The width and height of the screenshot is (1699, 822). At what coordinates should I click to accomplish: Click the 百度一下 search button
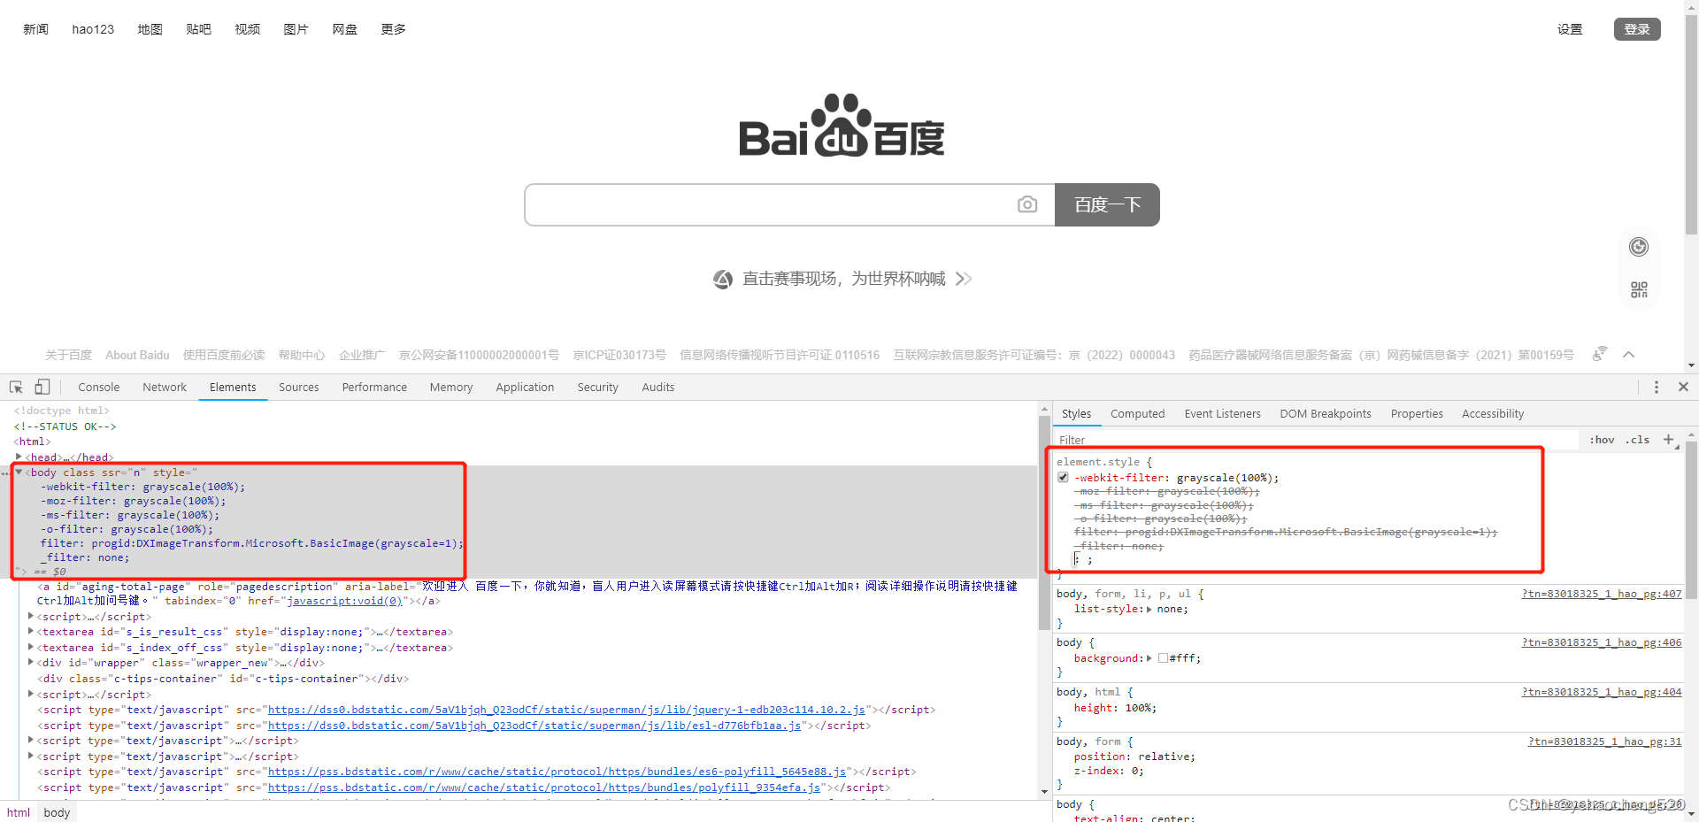click(1107, 204)
